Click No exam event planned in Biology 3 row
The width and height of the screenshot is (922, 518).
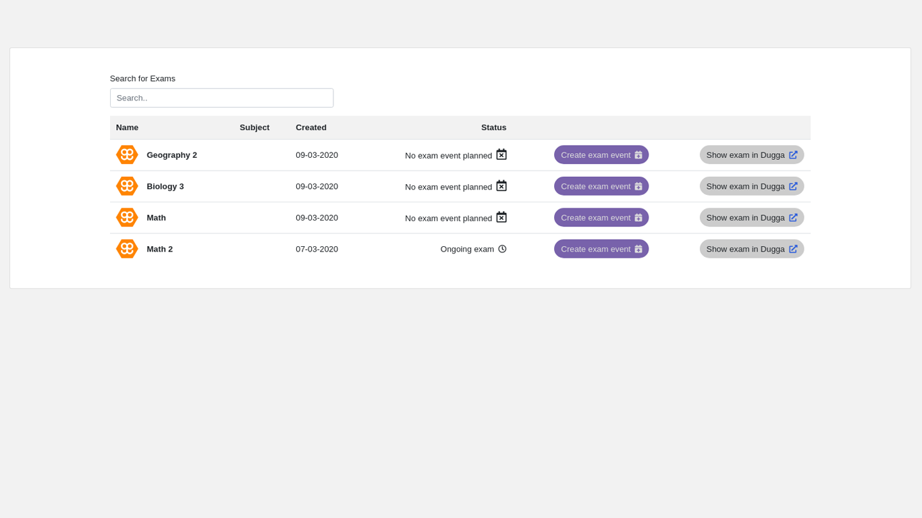pyautogui.click(x=448, y=187)
